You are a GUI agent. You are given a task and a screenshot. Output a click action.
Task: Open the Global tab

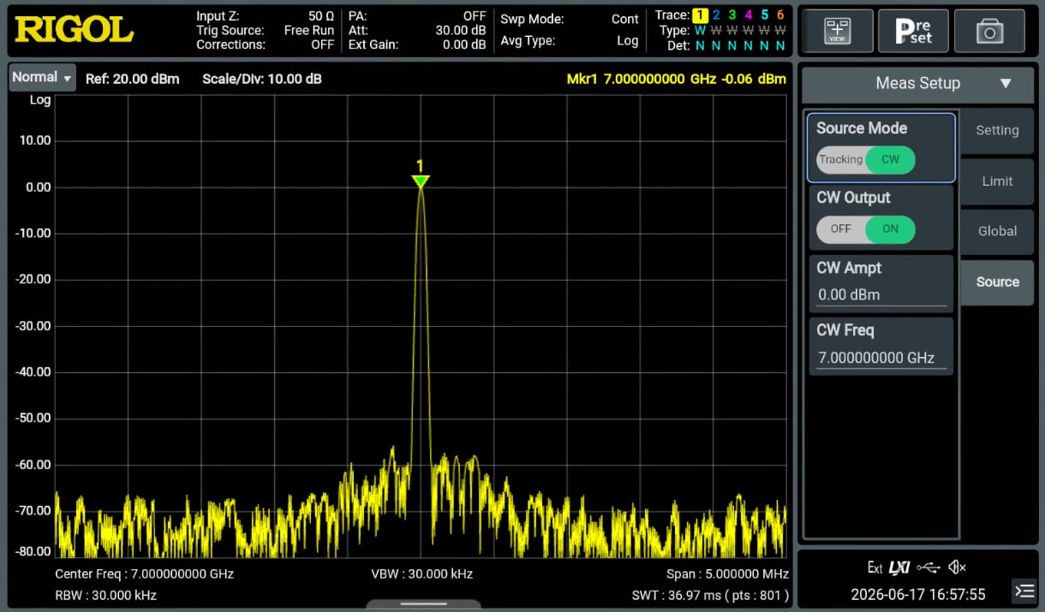997,231
